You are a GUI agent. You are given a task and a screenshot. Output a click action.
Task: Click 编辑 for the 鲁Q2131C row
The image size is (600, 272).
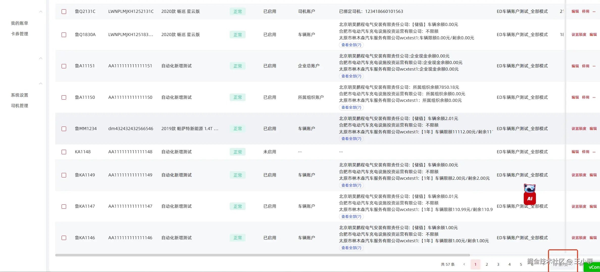pos(575,11)
